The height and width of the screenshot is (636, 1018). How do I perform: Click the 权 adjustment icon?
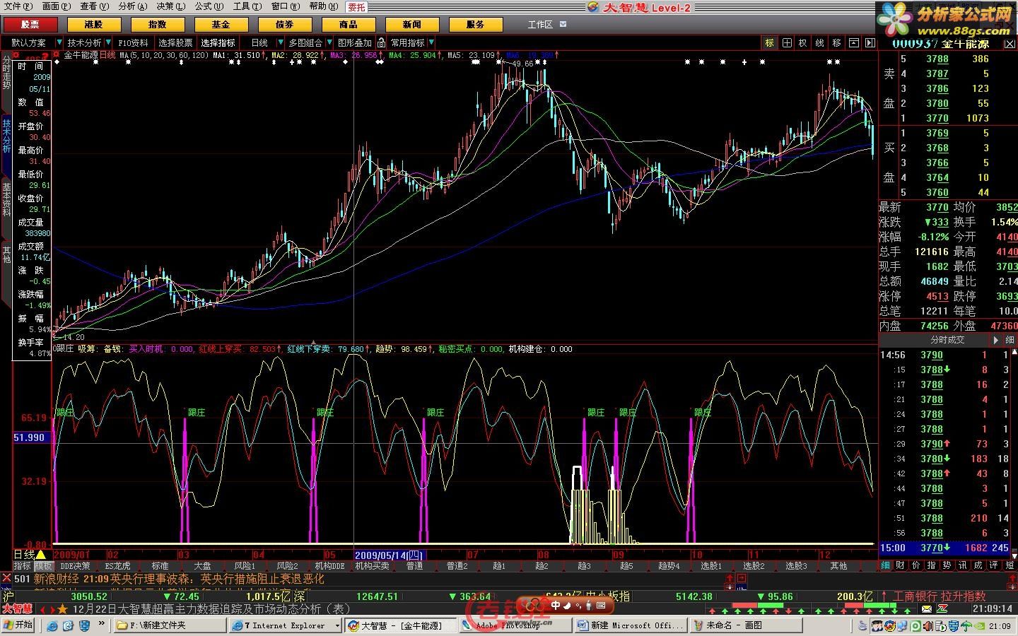(803, 43)
